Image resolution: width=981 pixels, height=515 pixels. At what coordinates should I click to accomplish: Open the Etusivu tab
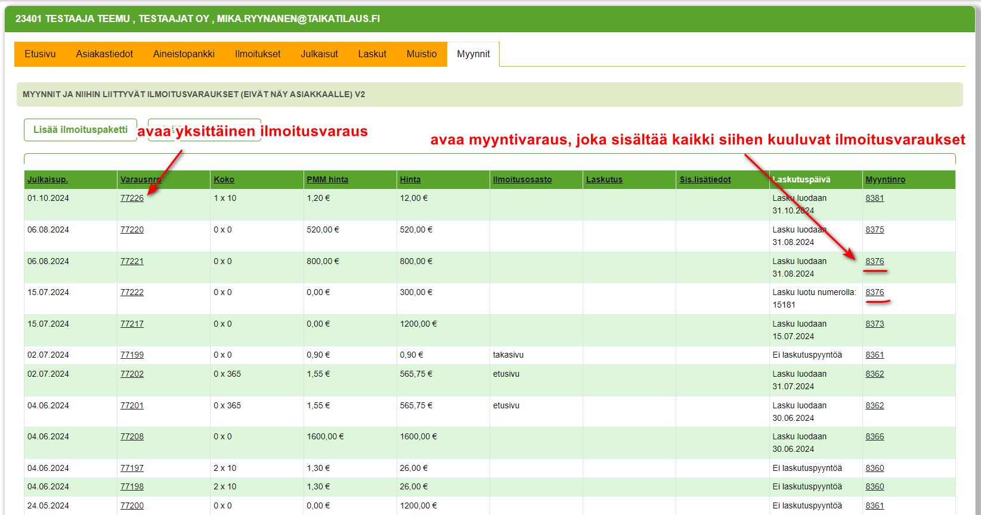click(40, 54)
